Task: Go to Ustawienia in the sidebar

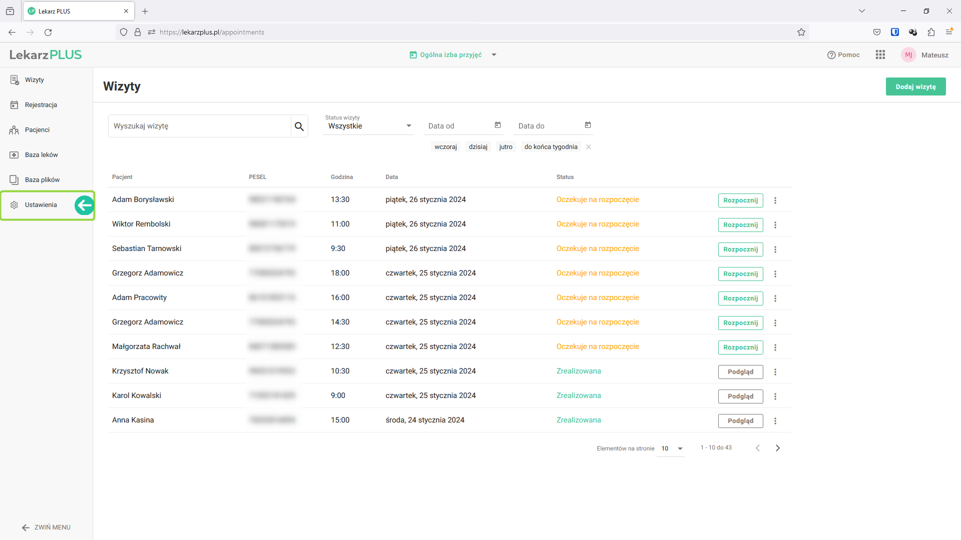Action: [x=41, y=205]
